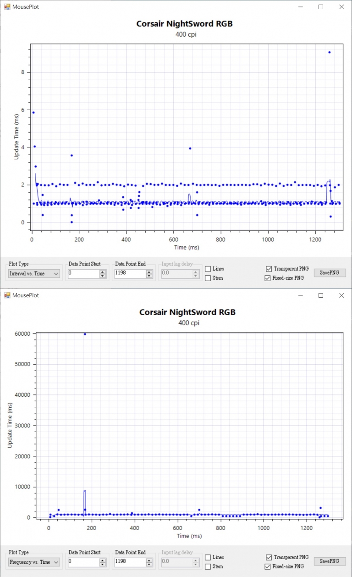
Task: Click Time (ms) axis label in upper plot
Action: [186, 248]
